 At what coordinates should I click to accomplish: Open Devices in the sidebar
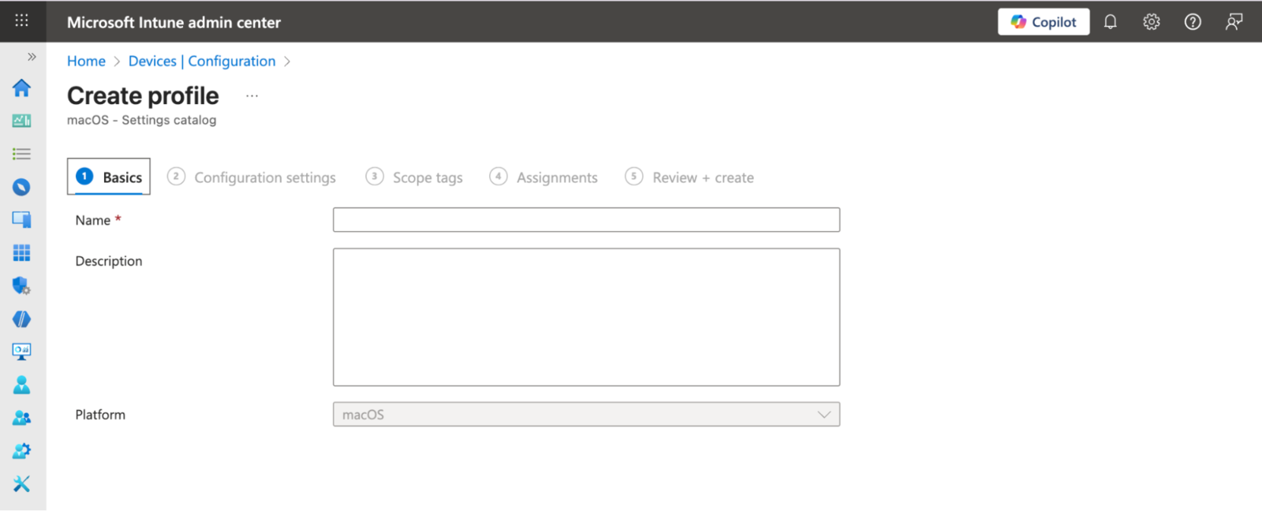(x=22, y=219)
